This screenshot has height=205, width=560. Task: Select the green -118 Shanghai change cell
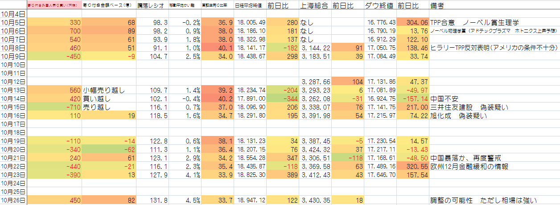tap(347, 158)
